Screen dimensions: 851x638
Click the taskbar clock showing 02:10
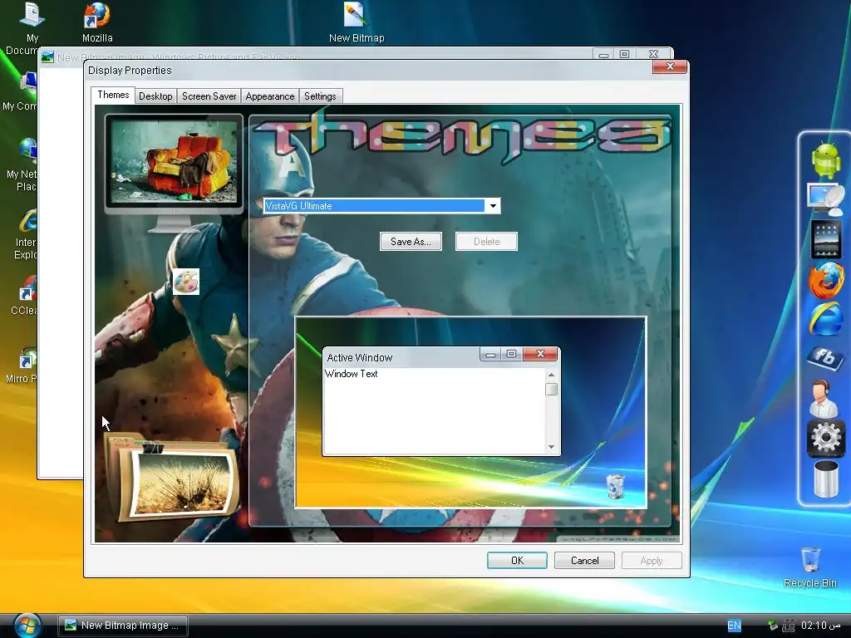[820, 626]
